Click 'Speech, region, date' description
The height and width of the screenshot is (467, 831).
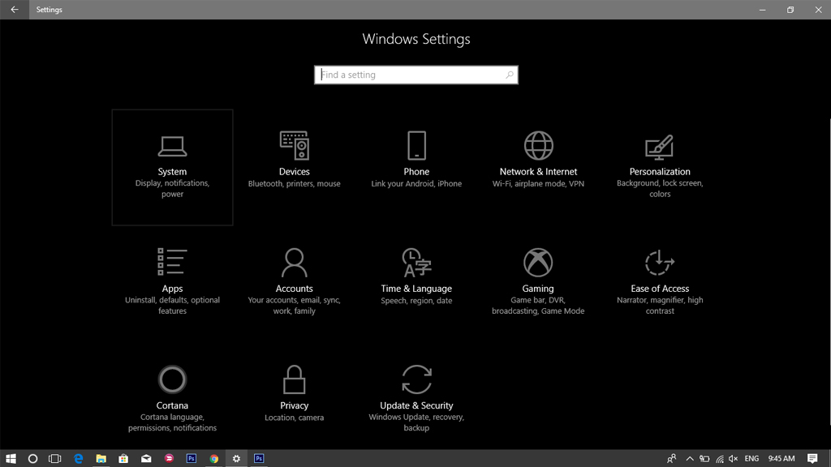tap(416, 301)
